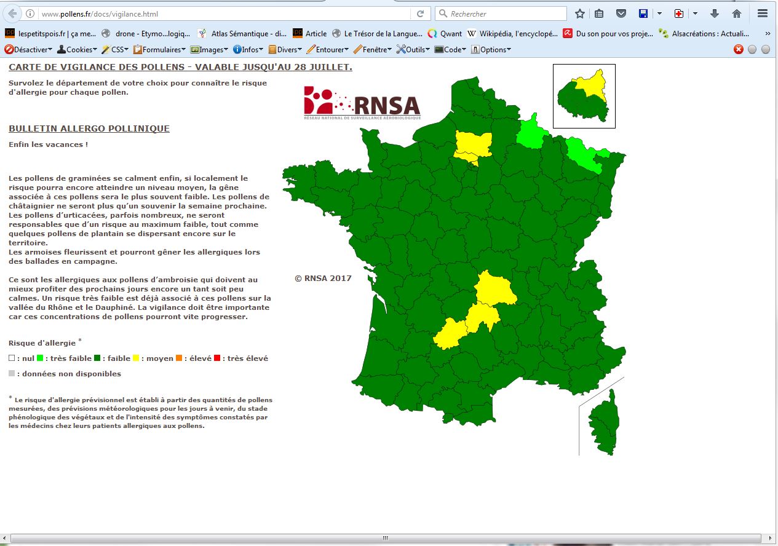Click the middle gray circle indicator
Viewport: 778px width, 546px height.
[752, 50]
